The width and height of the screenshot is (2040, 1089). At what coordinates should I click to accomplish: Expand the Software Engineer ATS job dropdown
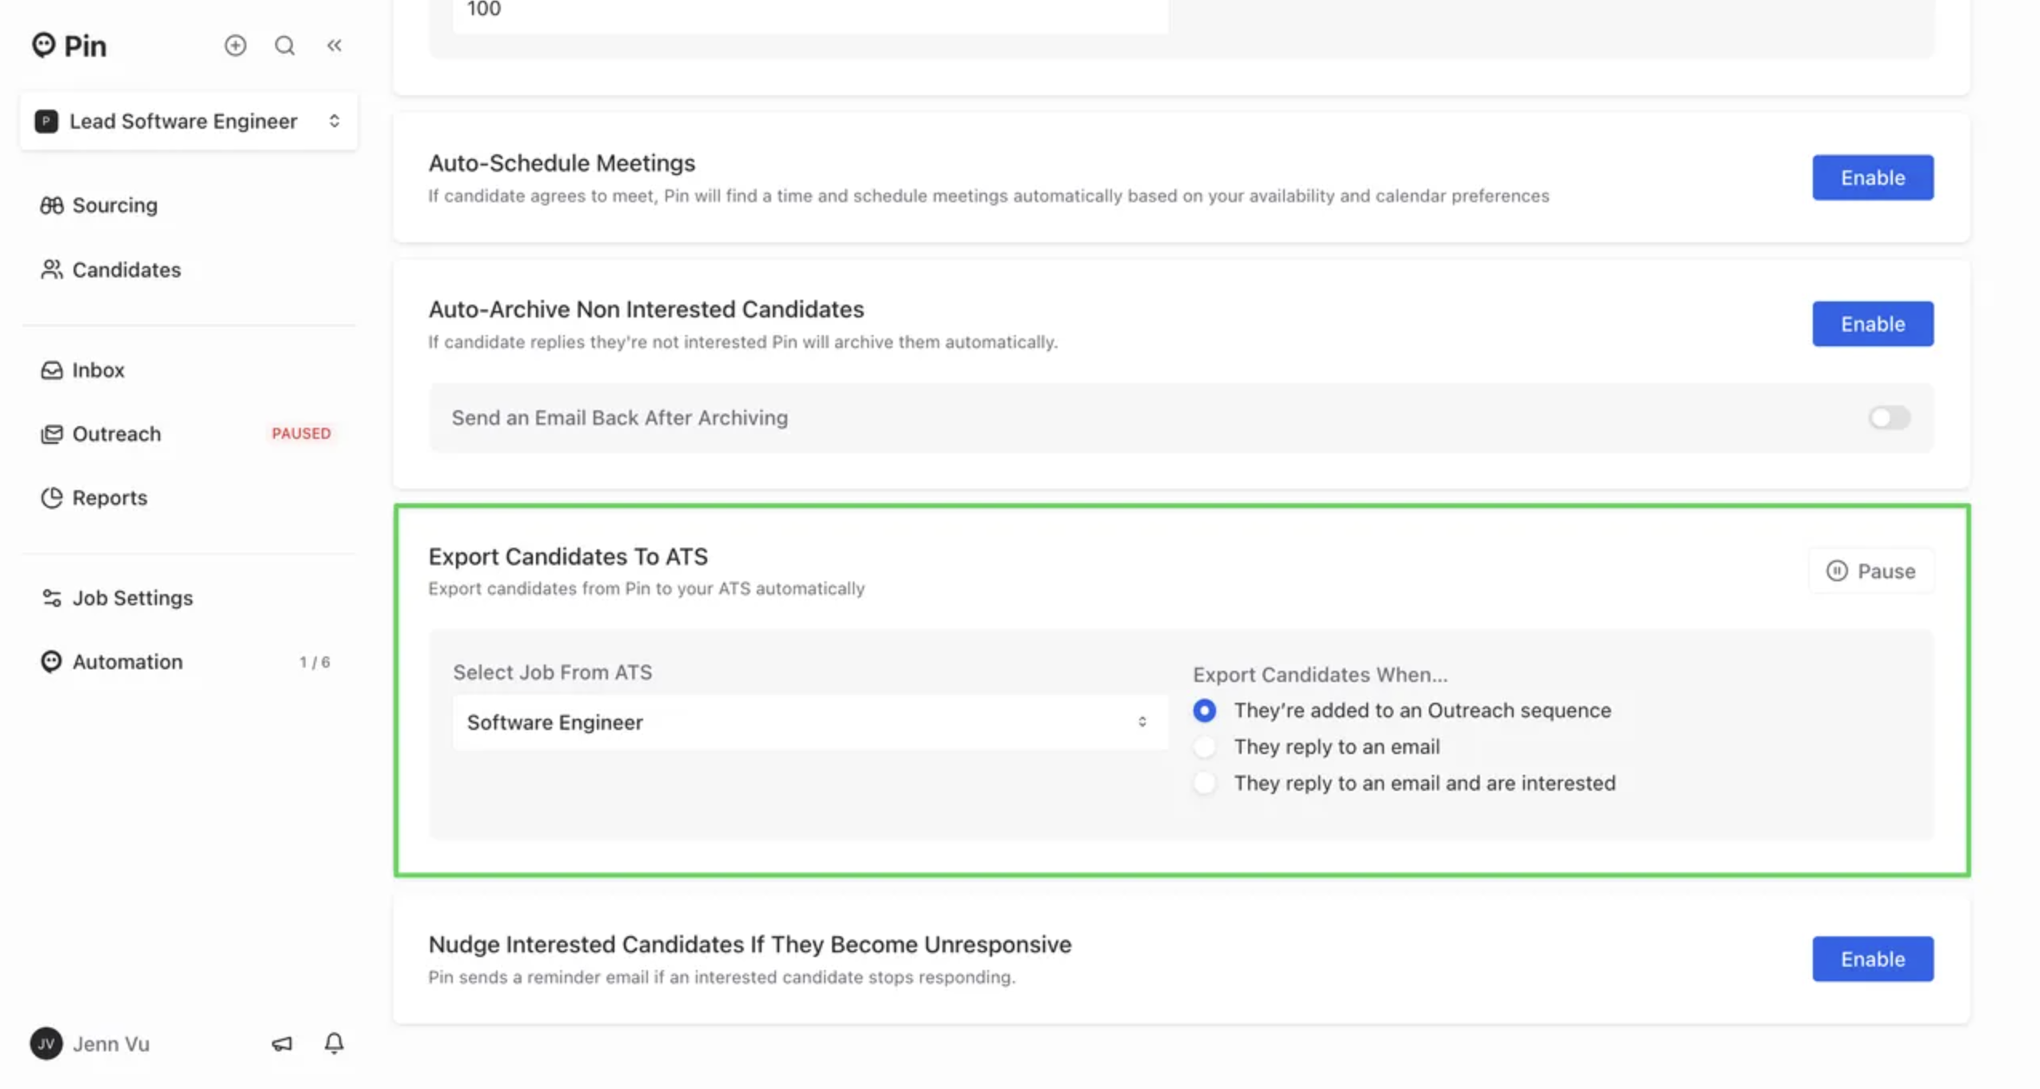tap(810, 722)
